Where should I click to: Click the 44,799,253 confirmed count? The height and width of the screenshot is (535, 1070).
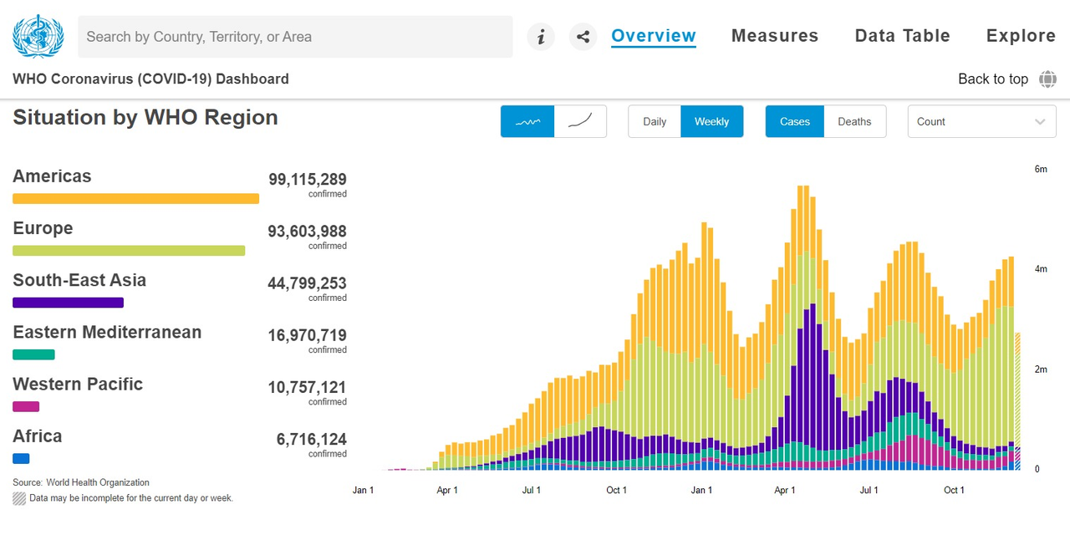[307, 283]
